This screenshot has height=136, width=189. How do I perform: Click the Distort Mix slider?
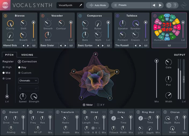pos(23,123)
